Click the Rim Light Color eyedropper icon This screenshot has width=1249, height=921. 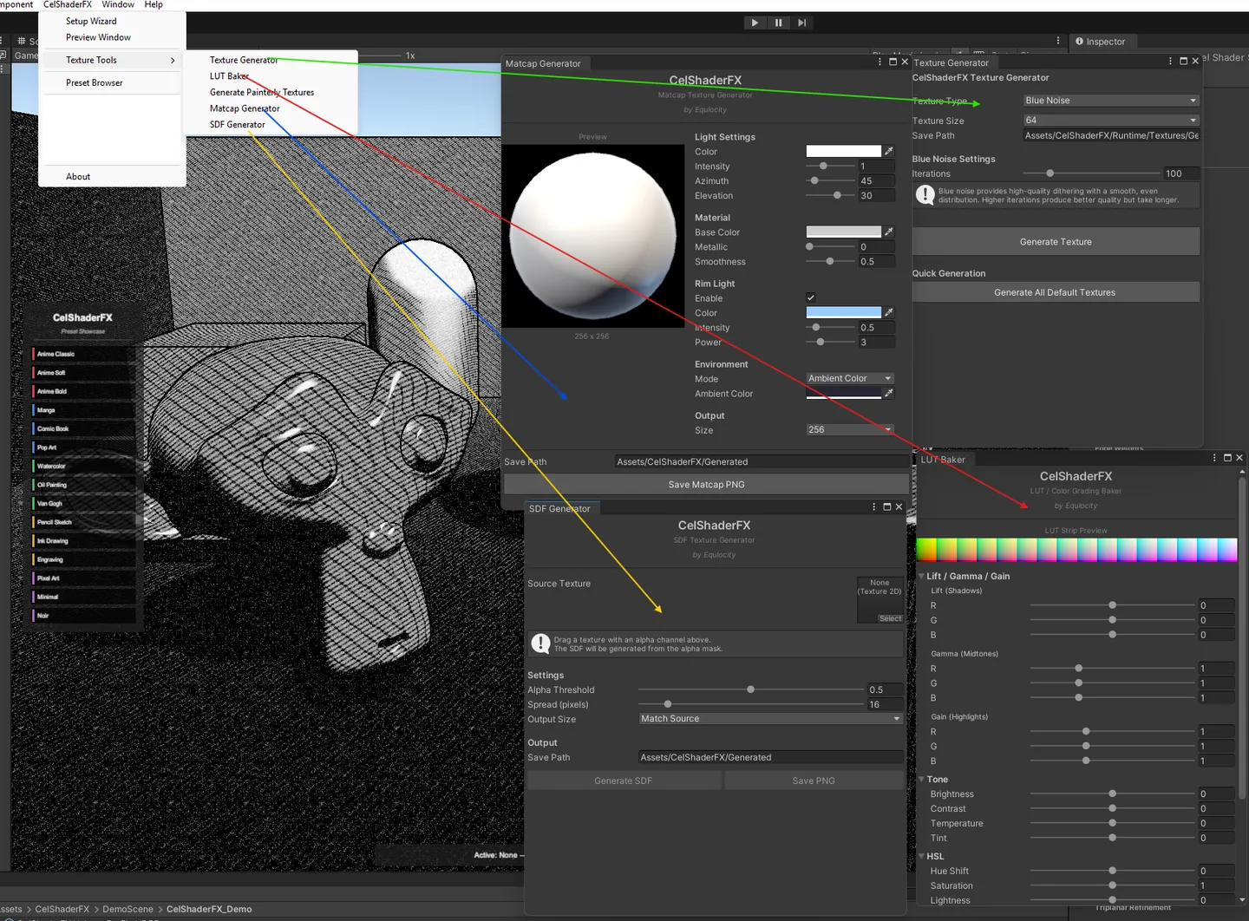tap(889, 312)
